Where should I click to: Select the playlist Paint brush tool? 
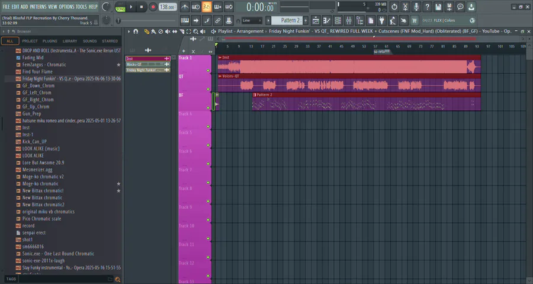click(x=153, y=31)
